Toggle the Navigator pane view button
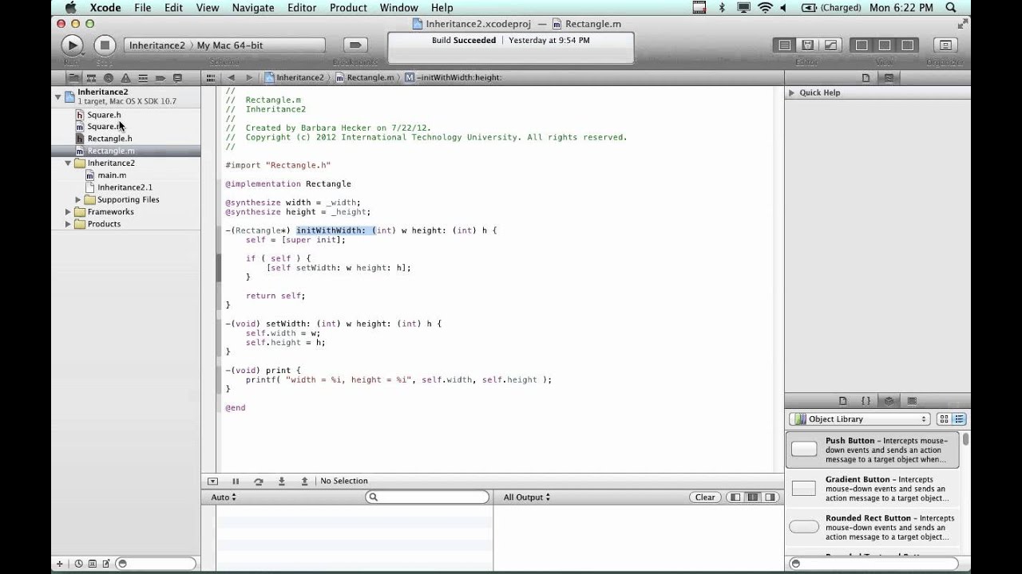1022x574 pixels. click(x=862, y=45)
